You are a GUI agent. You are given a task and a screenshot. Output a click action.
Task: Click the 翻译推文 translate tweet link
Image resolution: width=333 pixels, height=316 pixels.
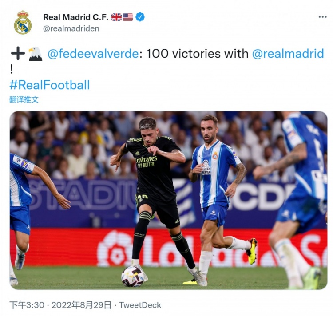pyautogui.click(x=24, y=99)
